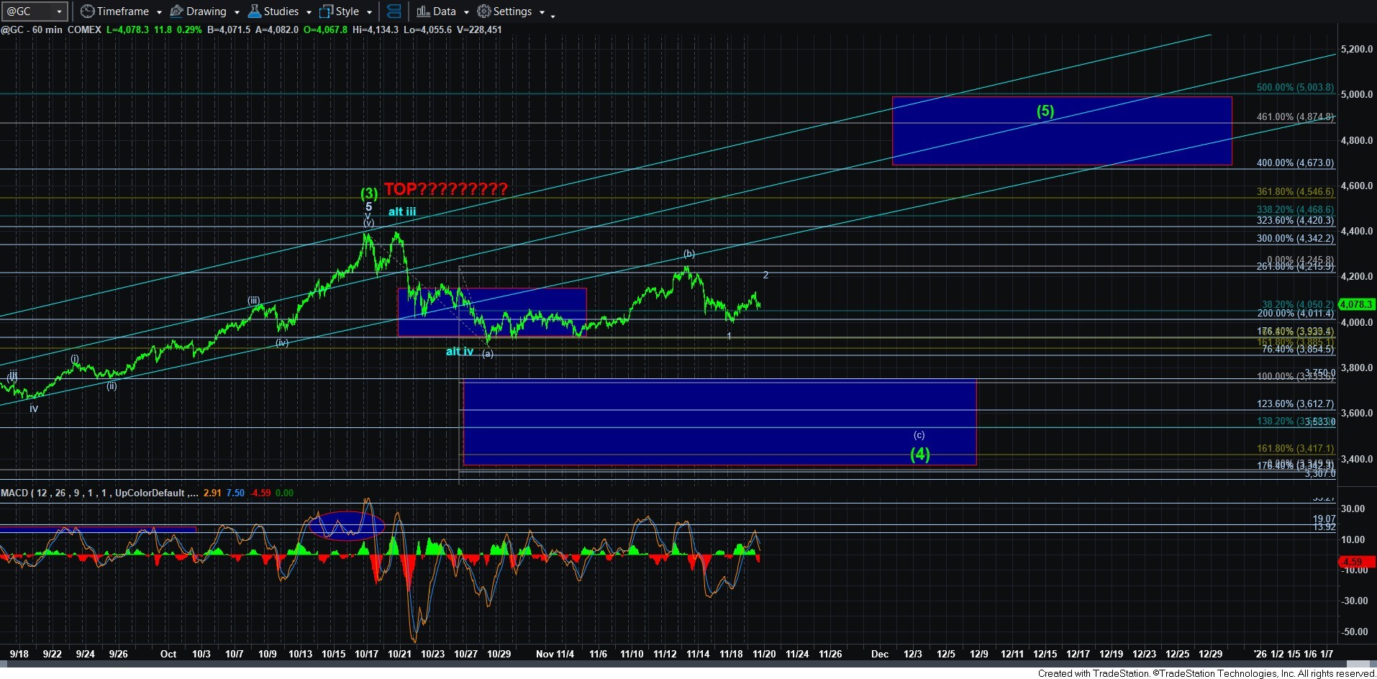Open the toolbar overflow arrow after Settings
1377x679 pixels.
click(x=553, y=14)
